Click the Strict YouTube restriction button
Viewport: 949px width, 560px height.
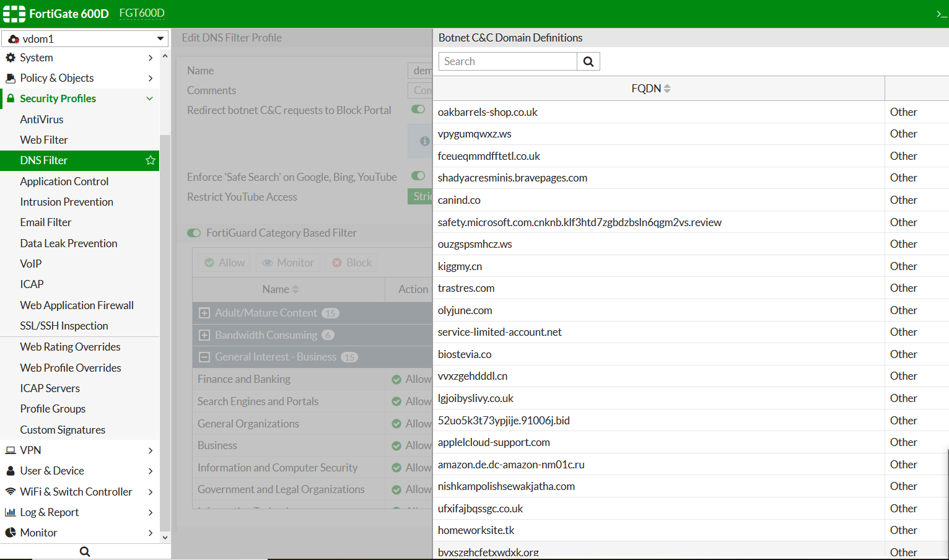pyautogui.click(x=420, y=196)
